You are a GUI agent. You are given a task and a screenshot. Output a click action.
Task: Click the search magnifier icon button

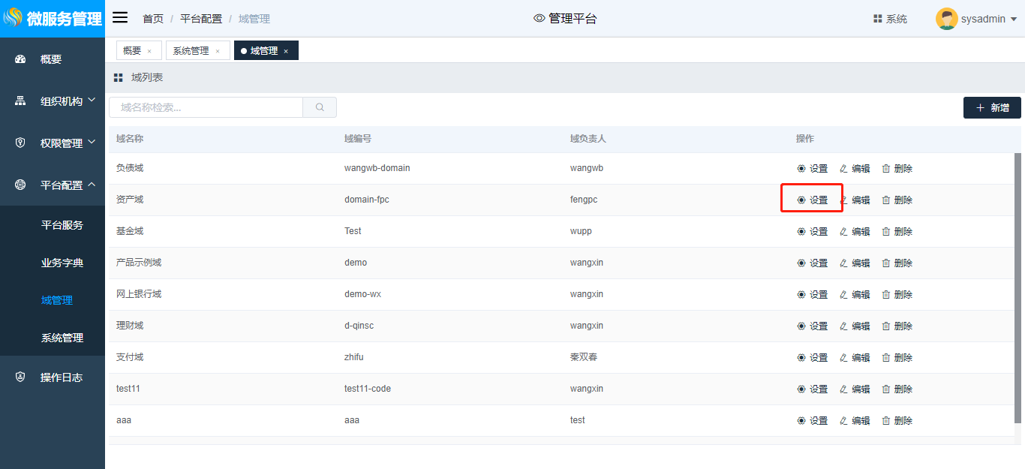[x=320, y=107]
